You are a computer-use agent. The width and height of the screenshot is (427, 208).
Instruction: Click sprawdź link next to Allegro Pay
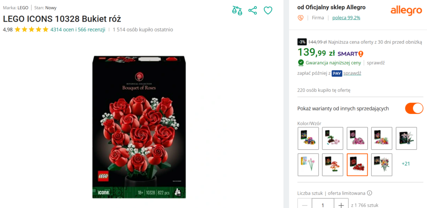[352, 73]
